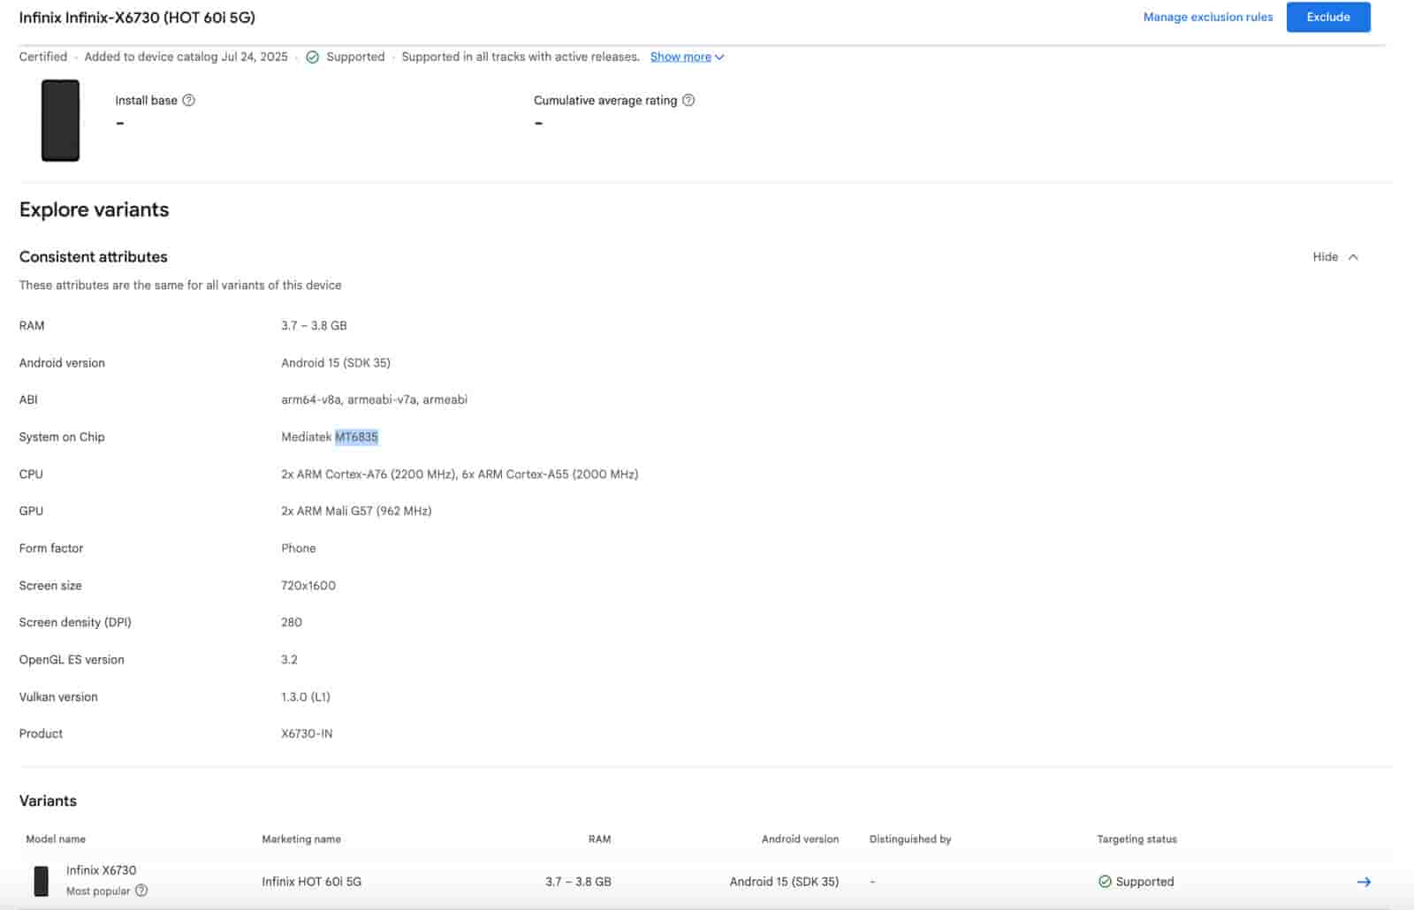Click the Install base help icon
1414x910 pixels.
pyautogui.click(x=188, y=101)
